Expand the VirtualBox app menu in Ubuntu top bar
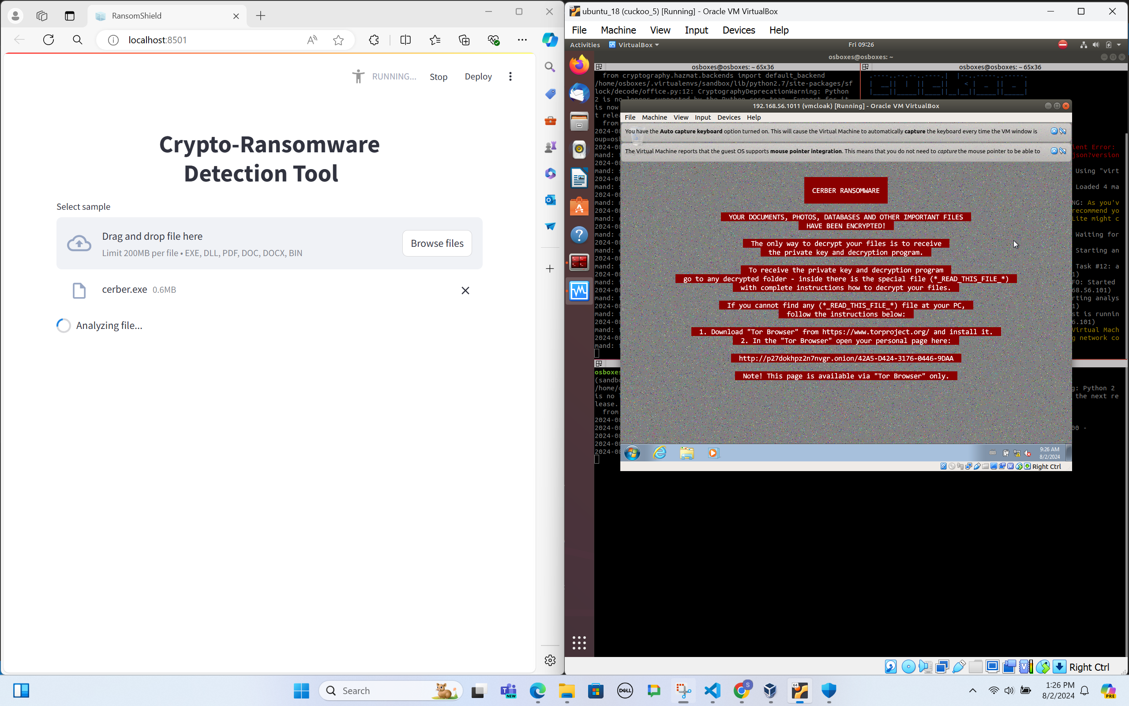Image resolution: width=1129 pixels, height=706 pixels. tap(634, 45)
